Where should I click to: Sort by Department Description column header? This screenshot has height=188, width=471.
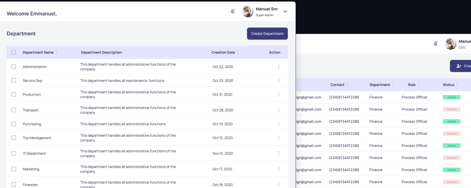125,52
